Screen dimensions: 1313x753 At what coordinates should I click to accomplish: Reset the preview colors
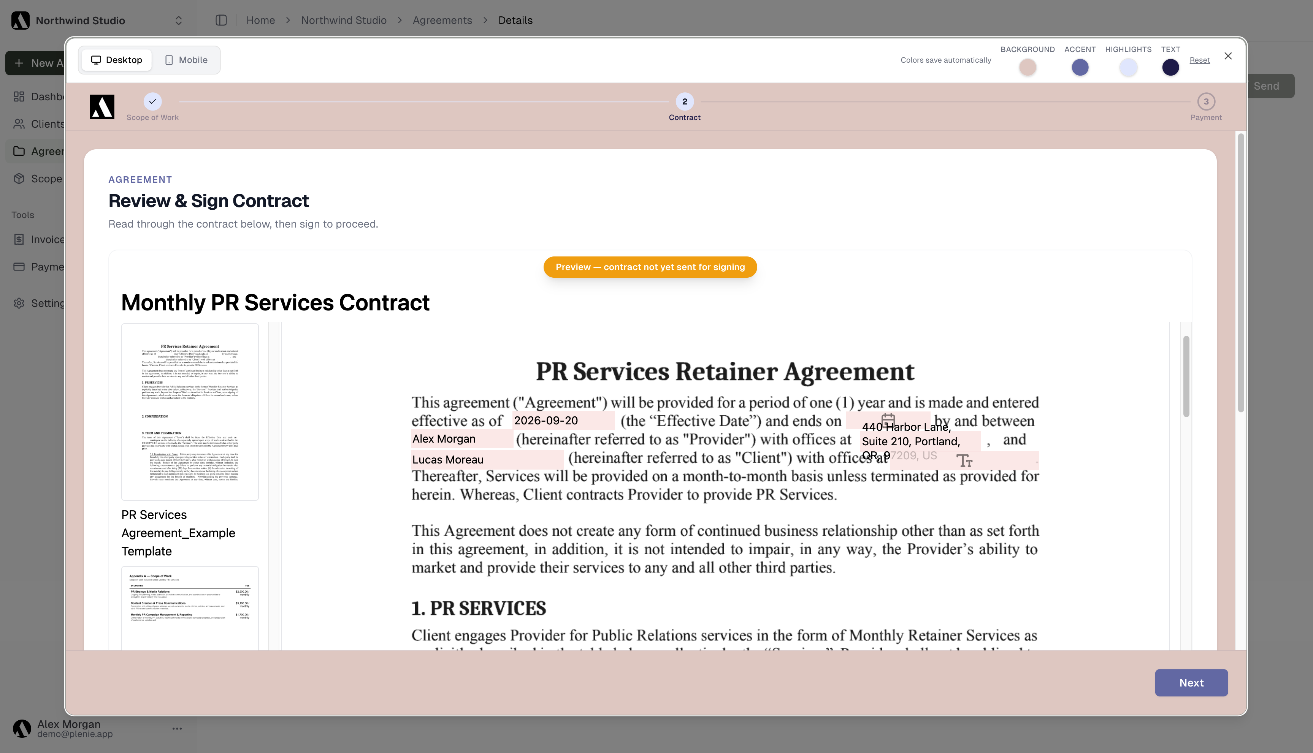pyautogui.click(x=1199, y=60)
